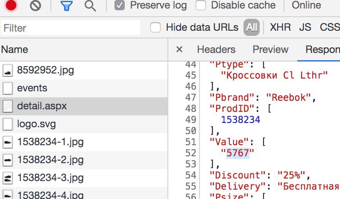This screenshot has width=340, height=199.
Task: Filter requests by XHR type
Action: (x=280, y=27)
